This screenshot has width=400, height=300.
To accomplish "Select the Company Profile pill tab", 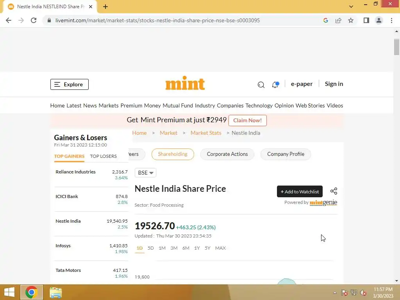I will pos(286,154).
